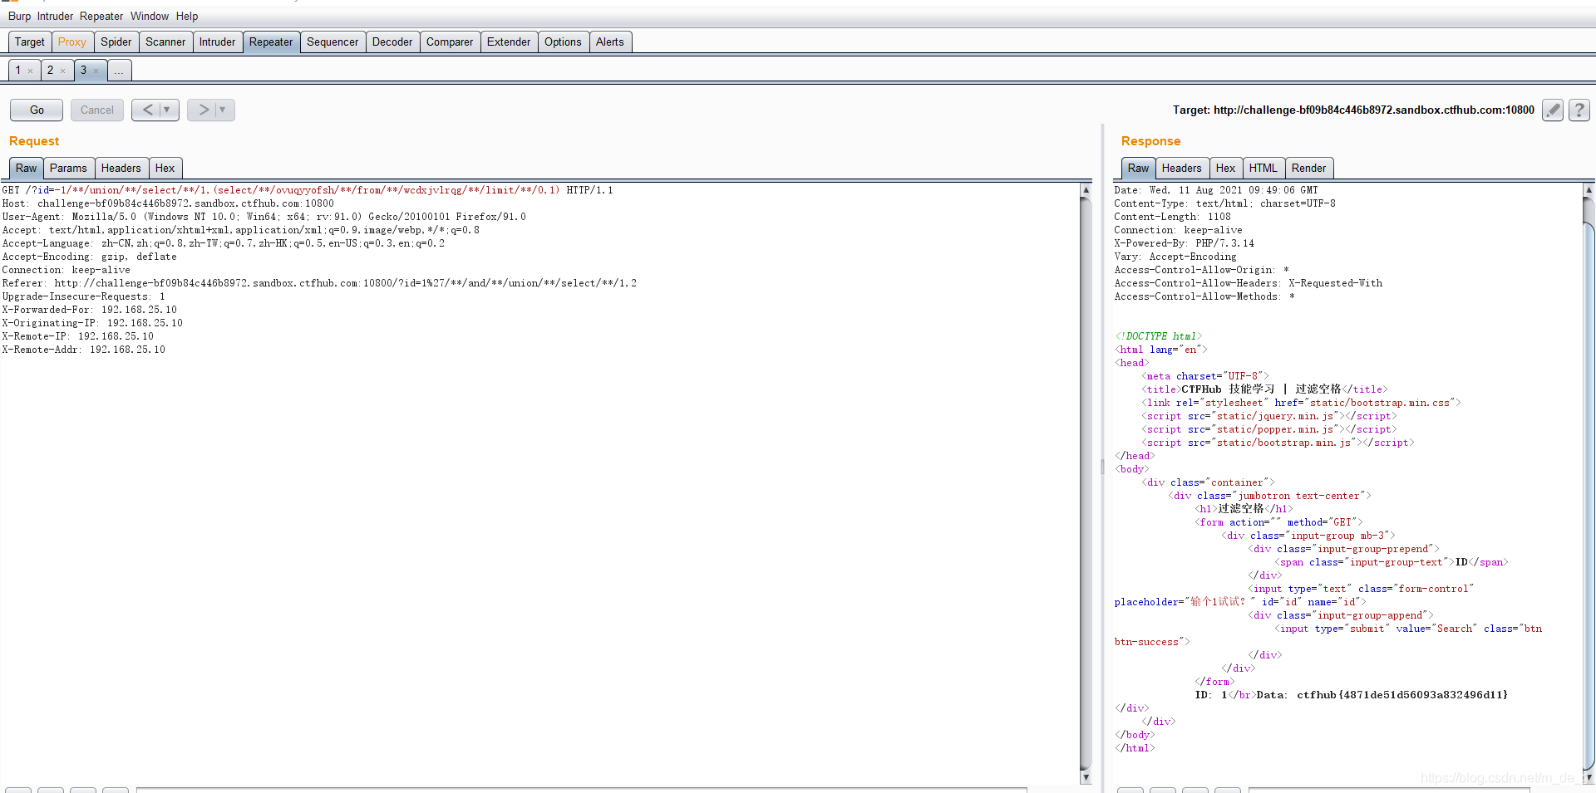Open the back history dropdown arrow
The width and height of the screenshot is (1596, 793).
(167, 110)
